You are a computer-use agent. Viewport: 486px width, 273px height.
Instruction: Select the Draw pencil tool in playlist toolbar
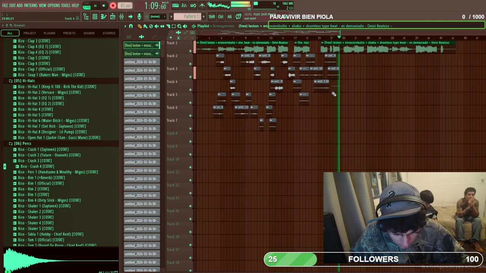140,26
